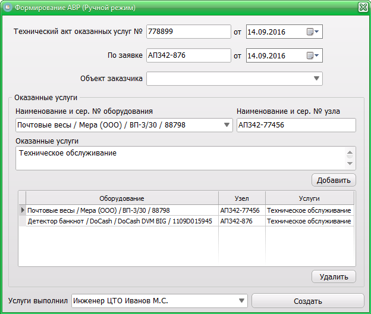Viewport: 371px width, 314px height.
Task: Click the Создать button
Action: coord(307,301)
